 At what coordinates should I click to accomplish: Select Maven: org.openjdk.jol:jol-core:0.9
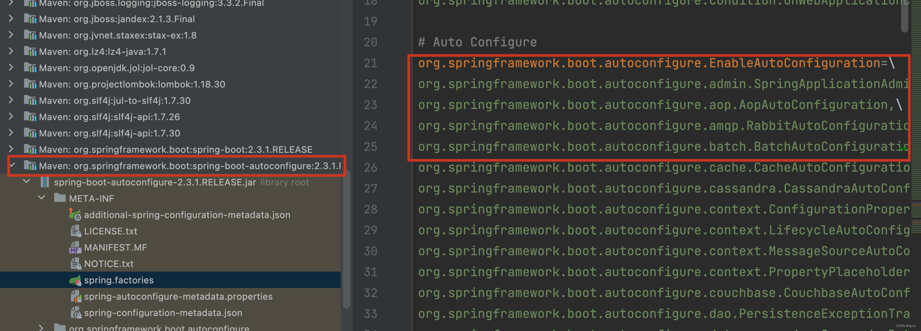(117, 68)
